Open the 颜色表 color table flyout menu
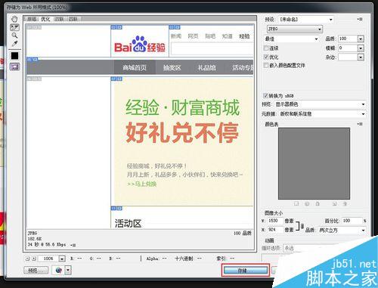 (360, 124)
